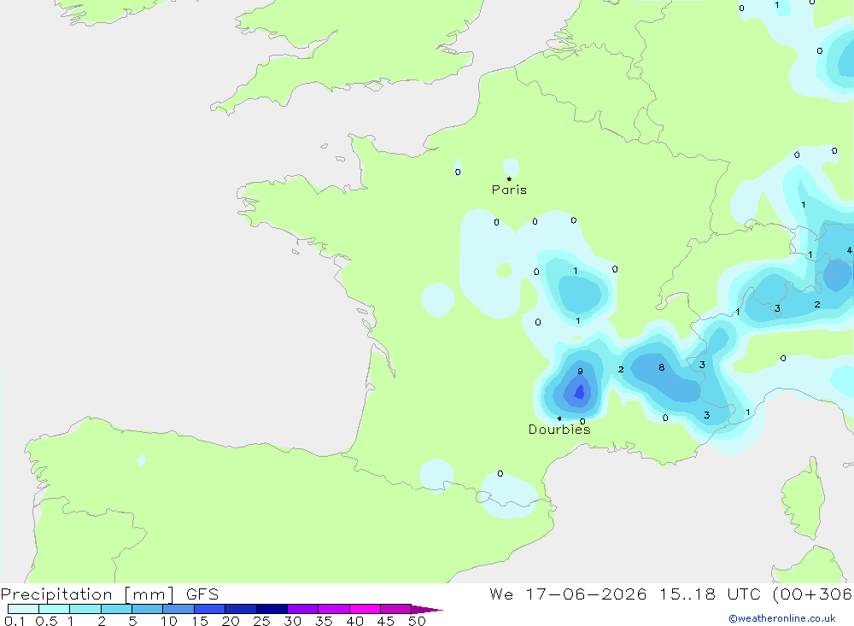Click the 'Precipitation [mm]' title text
The height and width of the screenshot is (626, 854).
pos(87,594)
